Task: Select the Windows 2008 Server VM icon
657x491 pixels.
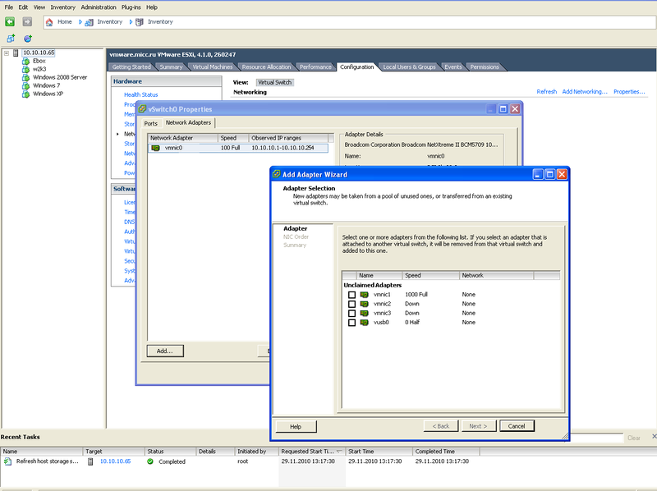Action: 26,77
